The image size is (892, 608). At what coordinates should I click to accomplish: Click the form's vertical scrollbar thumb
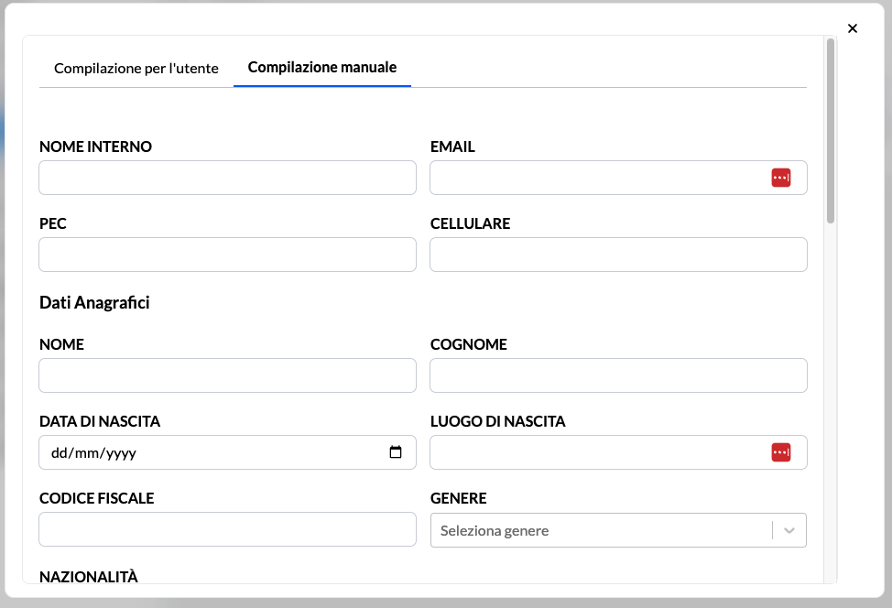pos(830,128)
